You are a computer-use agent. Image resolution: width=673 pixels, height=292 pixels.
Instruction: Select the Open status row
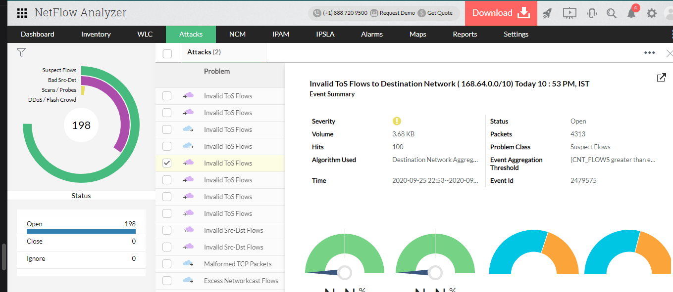click(x=81, y=226)
